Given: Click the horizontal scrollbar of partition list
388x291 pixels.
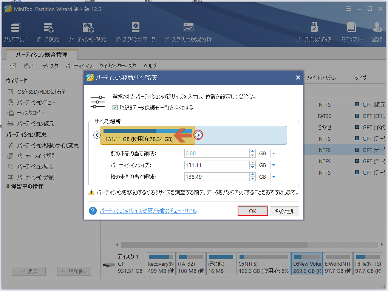Looking at the screenshot, I should point(214,245).
